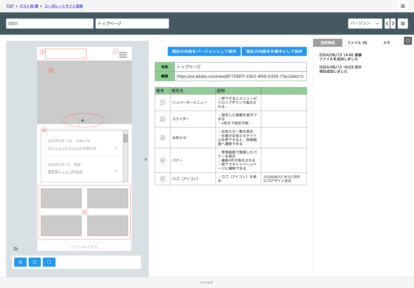
Task: Click the ロゴデザイン未定 comment cell
Action: tap(284, 179)
